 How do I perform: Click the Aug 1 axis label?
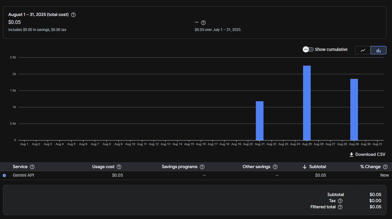click(x=24, y=144)
